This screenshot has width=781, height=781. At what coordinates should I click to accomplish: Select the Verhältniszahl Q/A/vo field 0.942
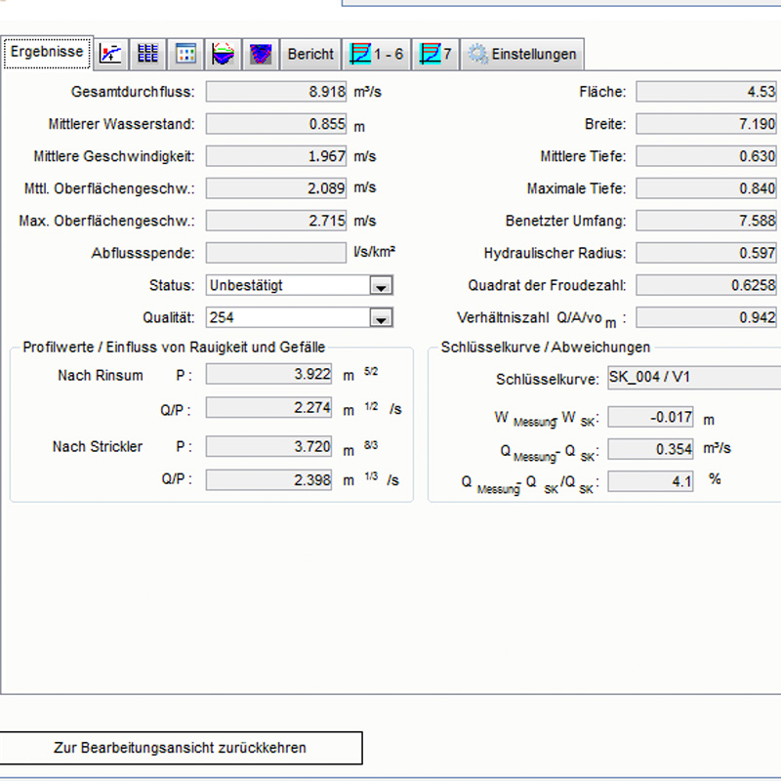(706, 318)
